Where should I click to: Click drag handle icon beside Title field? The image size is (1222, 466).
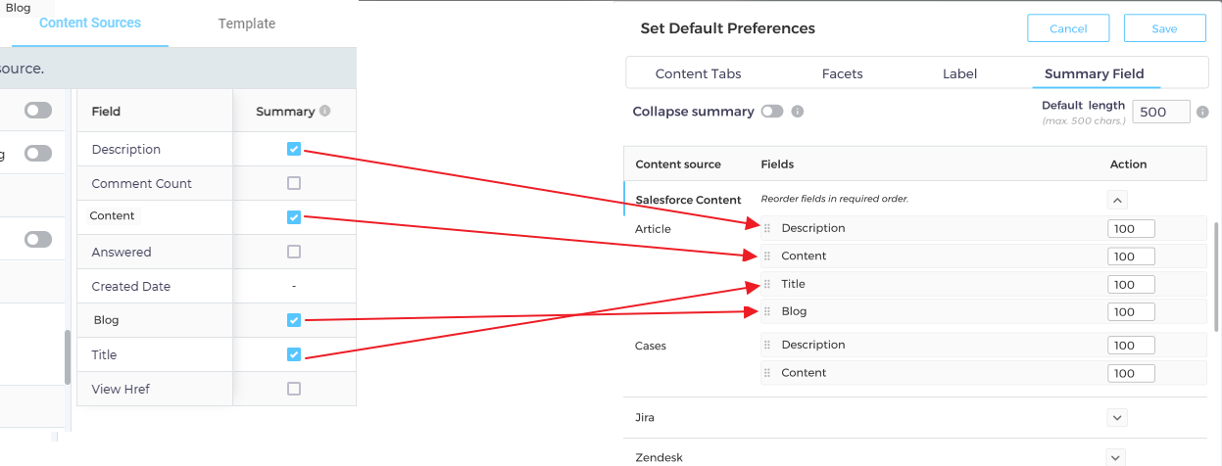[x=767, y=284]
